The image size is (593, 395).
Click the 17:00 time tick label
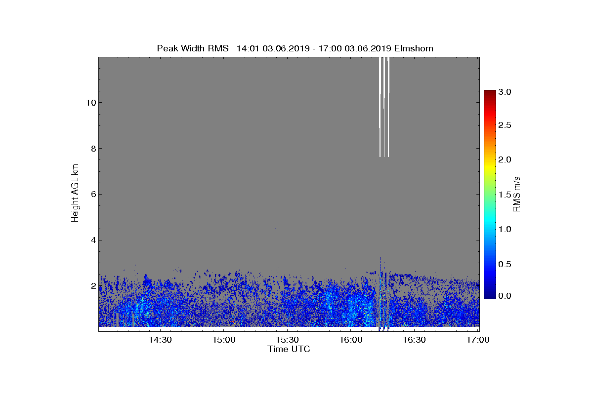477,340
